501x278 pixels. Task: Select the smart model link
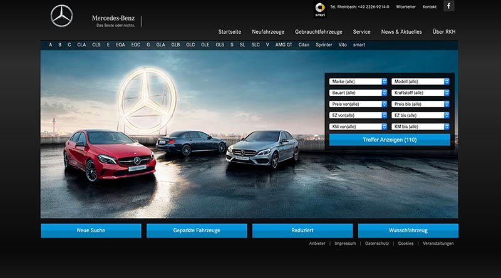[x=359, y=44]
